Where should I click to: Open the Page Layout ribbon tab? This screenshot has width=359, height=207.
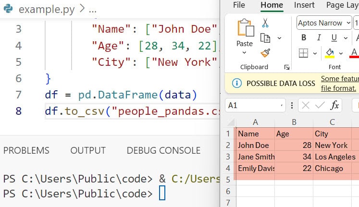pyautogui.click(x=343, y=5)
